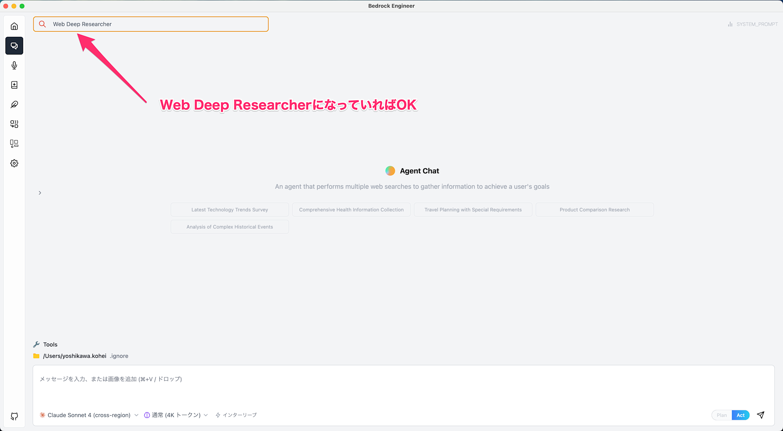Screen dimensions: 783x431
Task: Switch to Act mode
Action: point(740,415)
